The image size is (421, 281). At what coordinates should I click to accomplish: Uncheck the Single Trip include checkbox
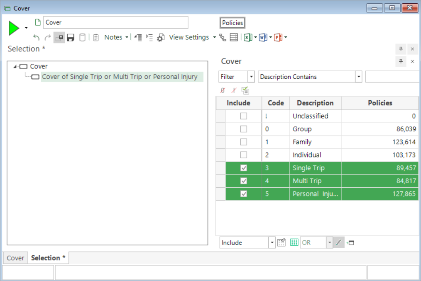(x=244, y=168)
